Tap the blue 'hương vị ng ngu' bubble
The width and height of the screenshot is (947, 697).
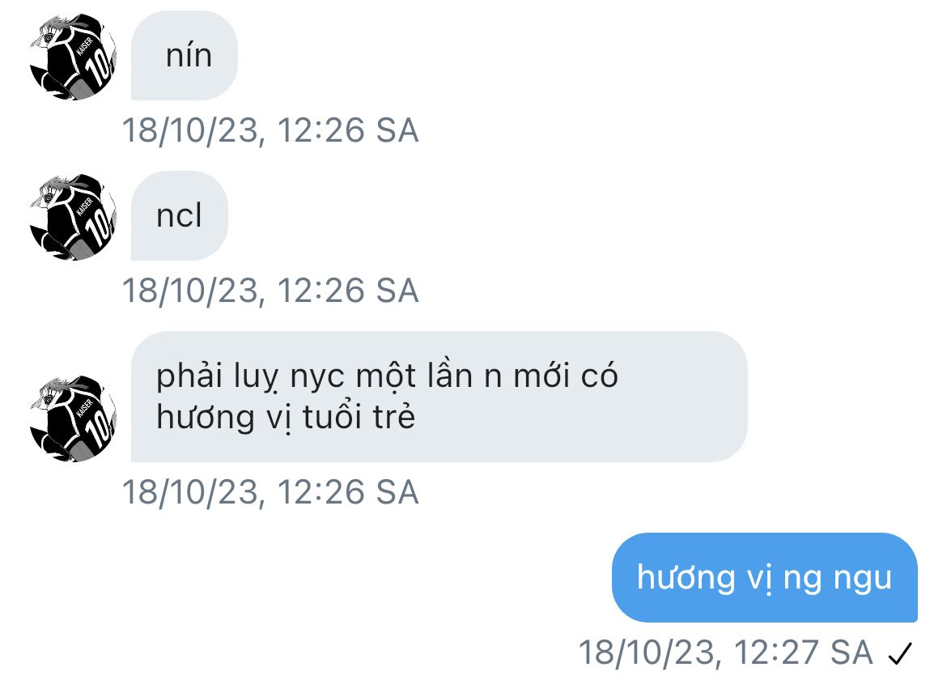pyautogui.click(x=765, y=577)
